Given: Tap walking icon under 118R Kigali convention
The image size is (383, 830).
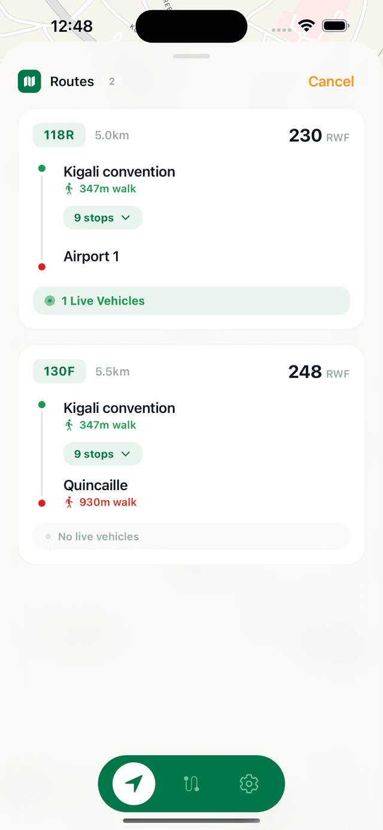Looking at the screenshot, I should click(x=69, y=189).
